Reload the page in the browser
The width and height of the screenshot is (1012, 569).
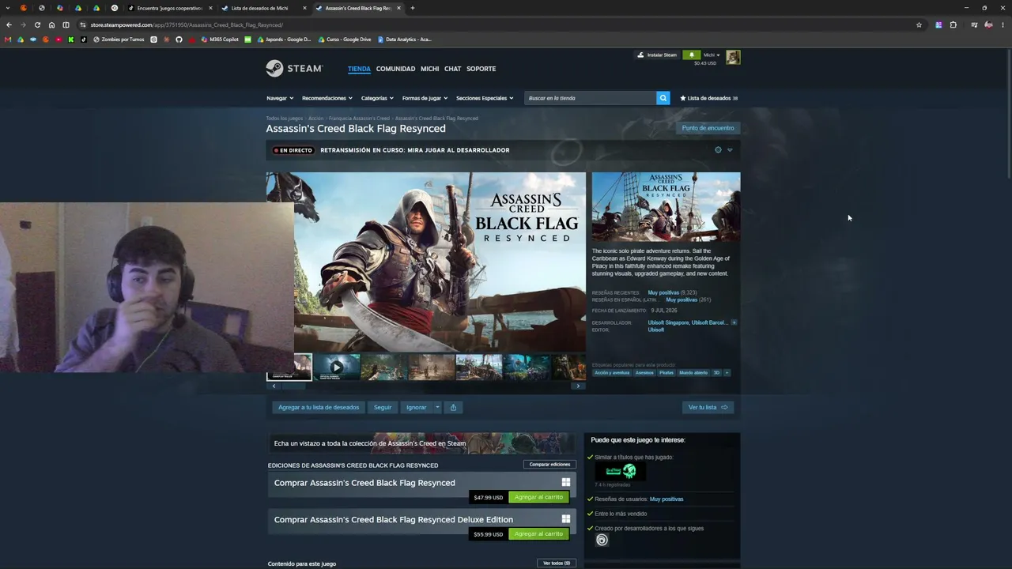click(37, 25)
